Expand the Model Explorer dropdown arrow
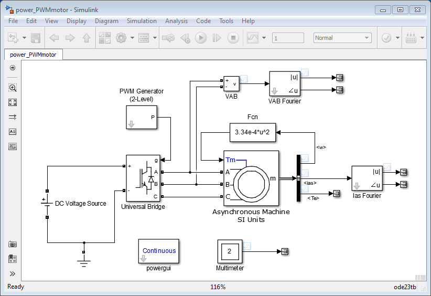 pyautogui.click(x=155, y=38)
